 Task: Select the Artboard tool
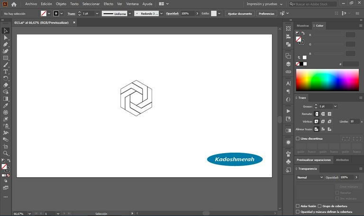click(x=6, y=147)
